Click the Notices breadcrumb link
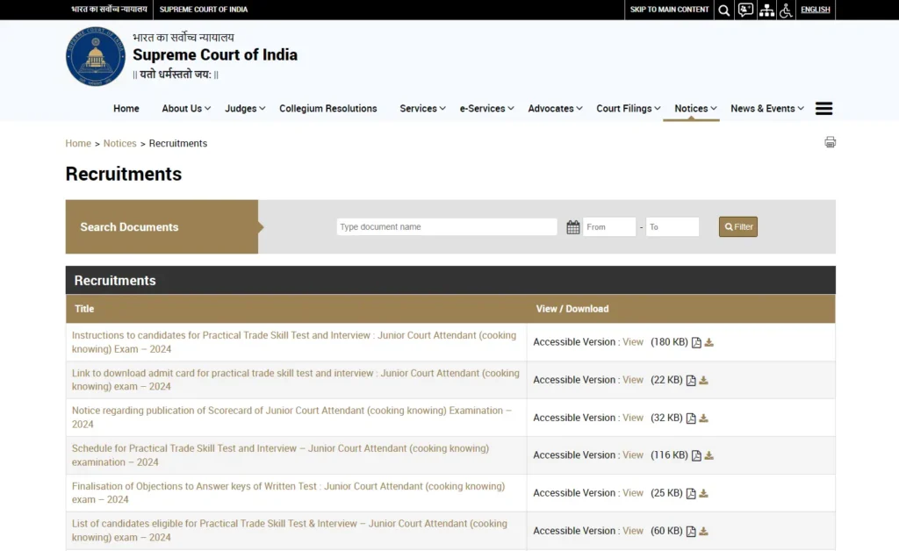The width and height of the screenshot is (899, 551). [119, 143]
